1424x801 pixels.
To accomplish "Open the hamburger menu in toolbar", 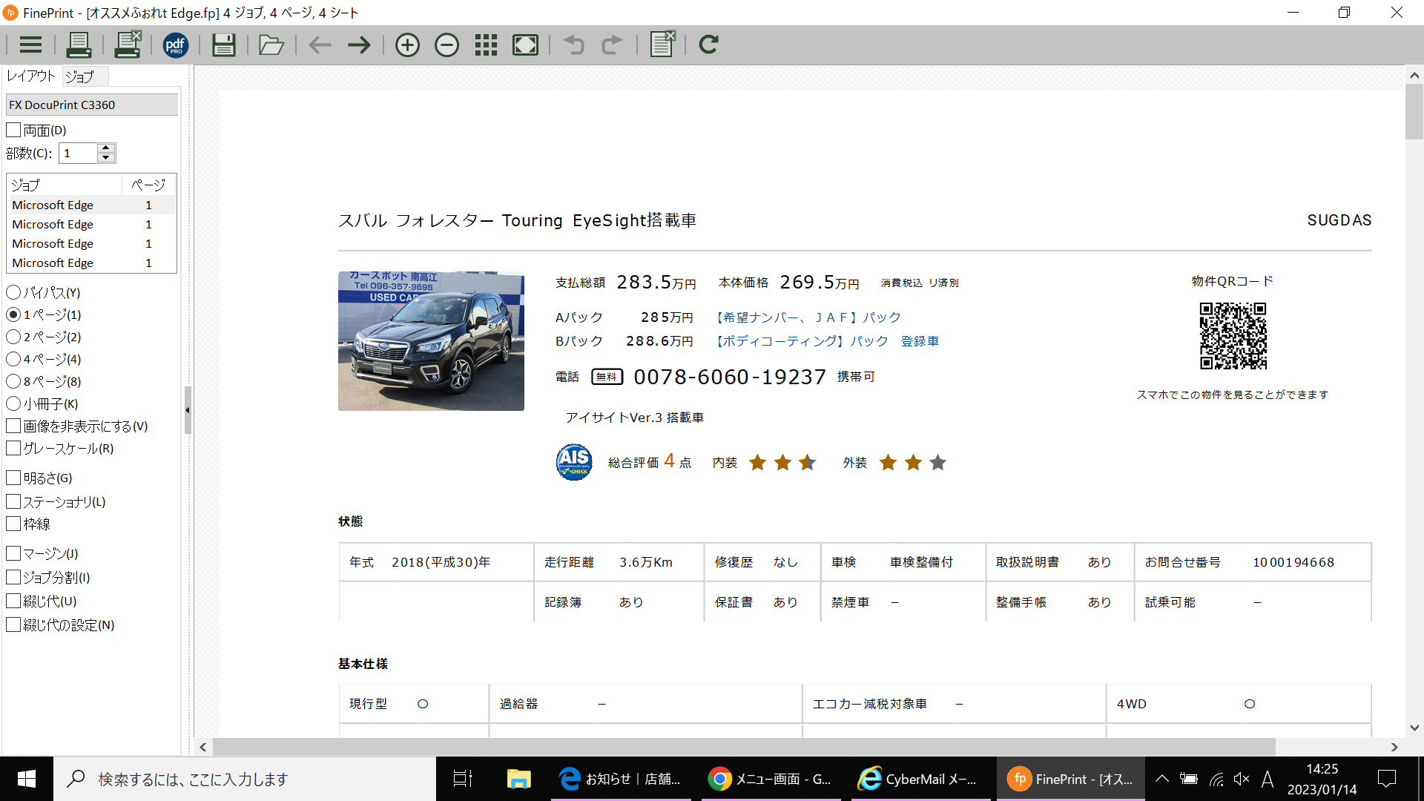I will (30, 45).
